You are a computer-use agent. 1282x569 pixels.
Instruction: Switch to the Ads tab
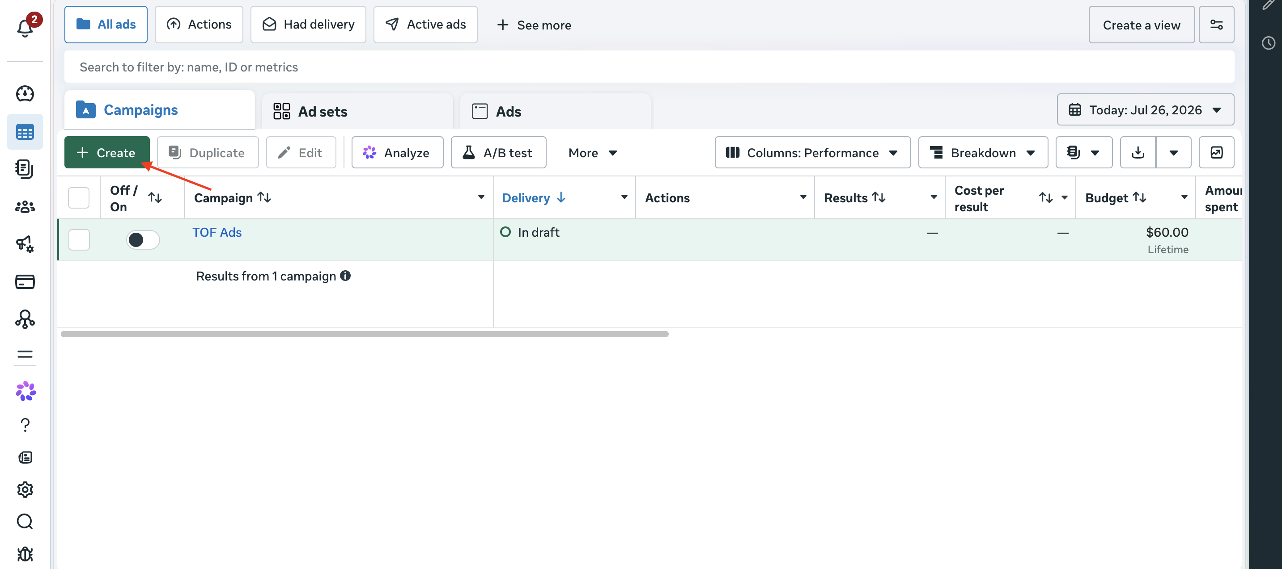click(556, 111)
